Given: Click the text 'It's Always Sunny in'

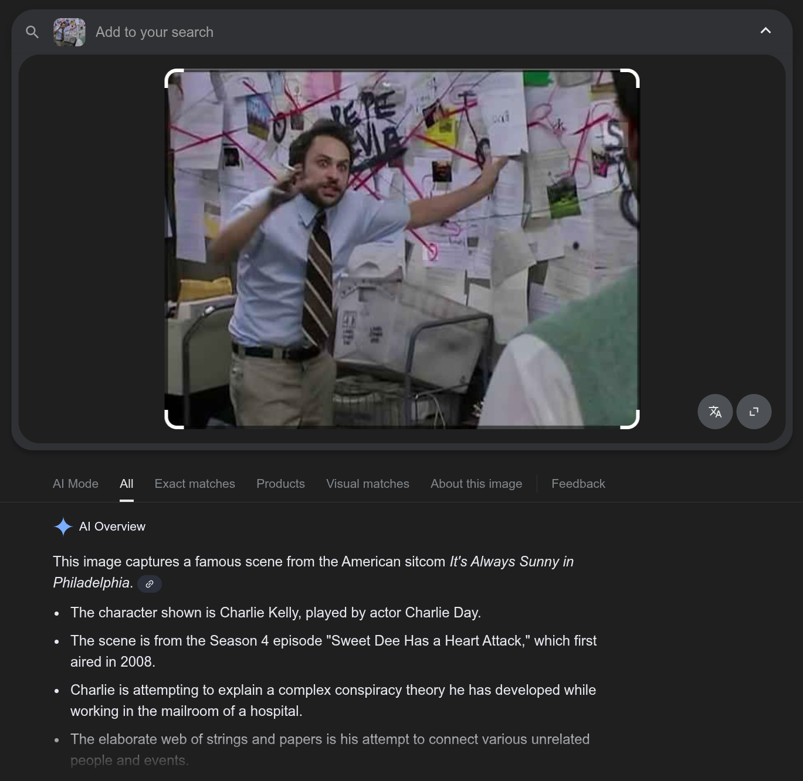Looking at the screenshot, I should [x=511, y=562].
